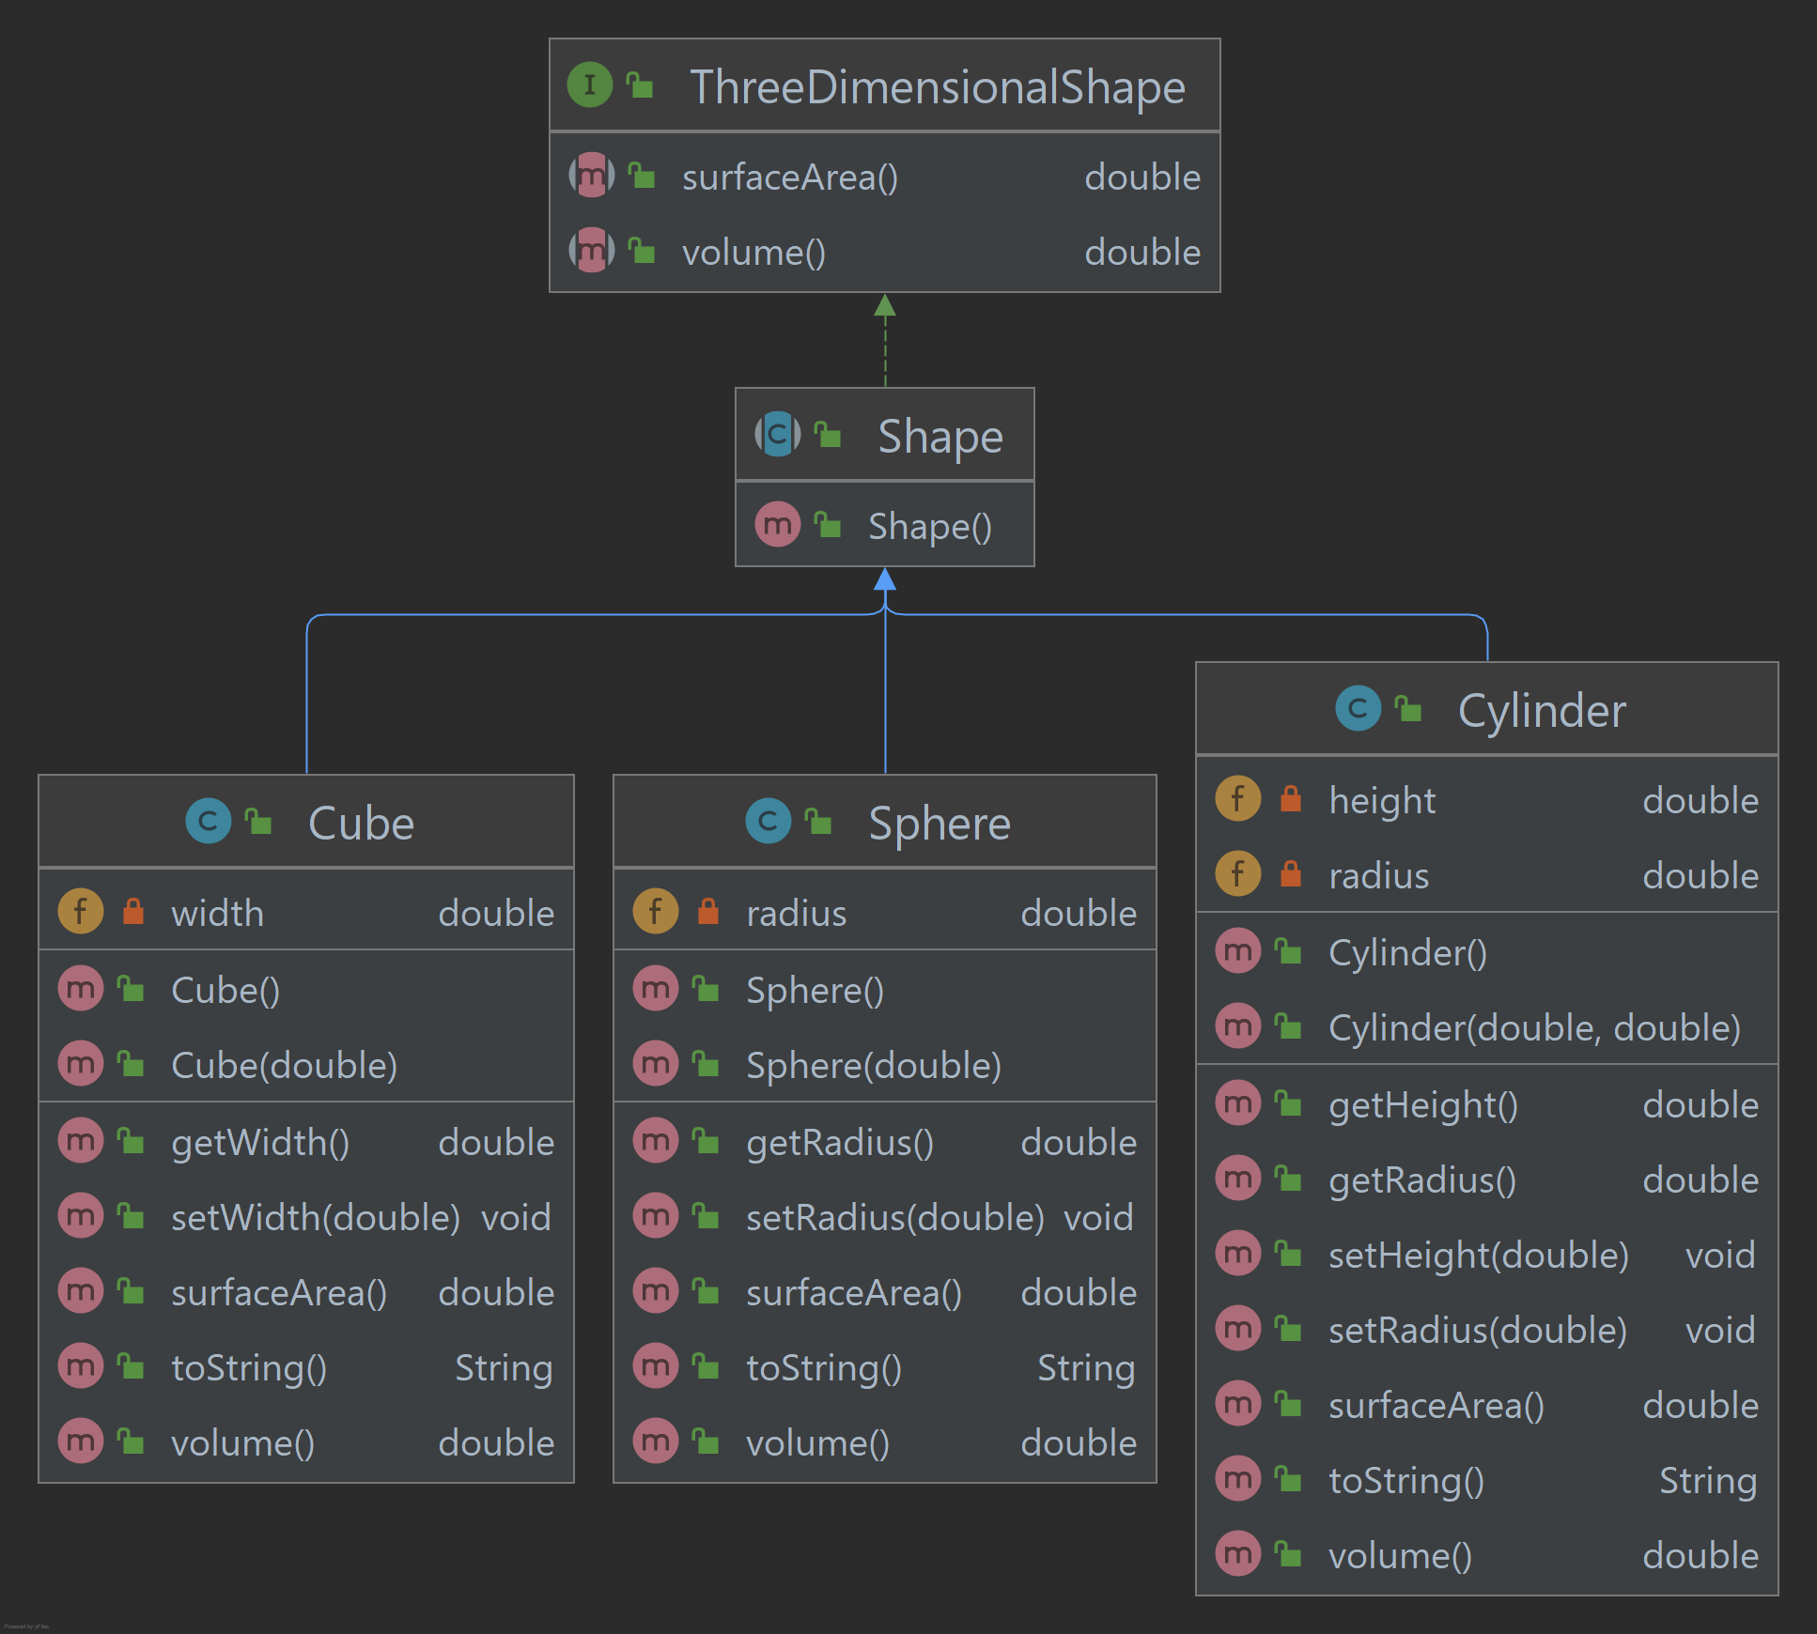1817x1634 pixels.
Task: Click the class icon beside Cylinder title
Action: point(1358,709)
